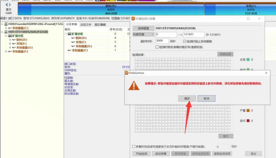
Task: Click the 文档(E:) drive icon in left tree
Action: [x=14, y=44]
